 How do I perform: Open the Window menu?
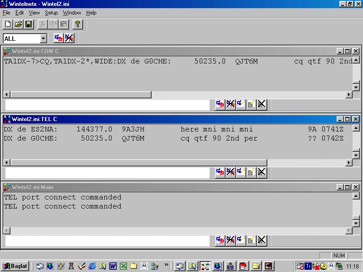[72, 13]
